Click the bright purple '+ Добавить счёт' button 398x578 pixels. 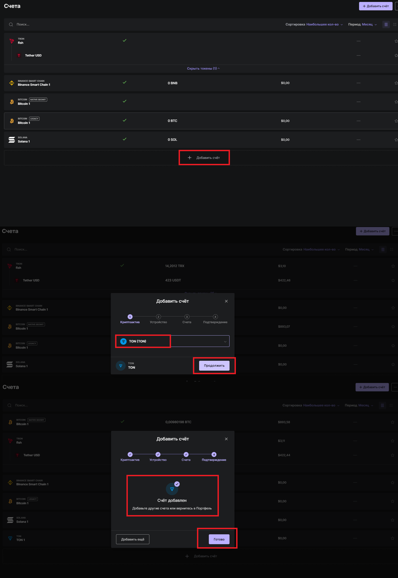(376, 6)
